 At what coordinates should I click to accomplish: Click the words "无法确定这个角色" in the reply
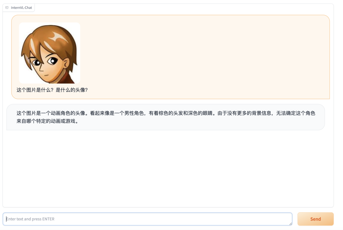click(x=296, y=113)
